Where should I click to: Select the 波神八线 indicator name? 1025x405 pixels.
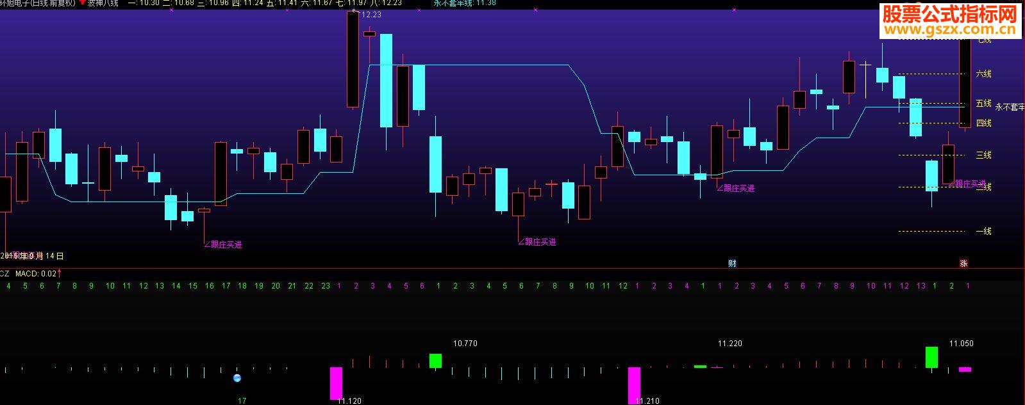click(x=103, y=3)
